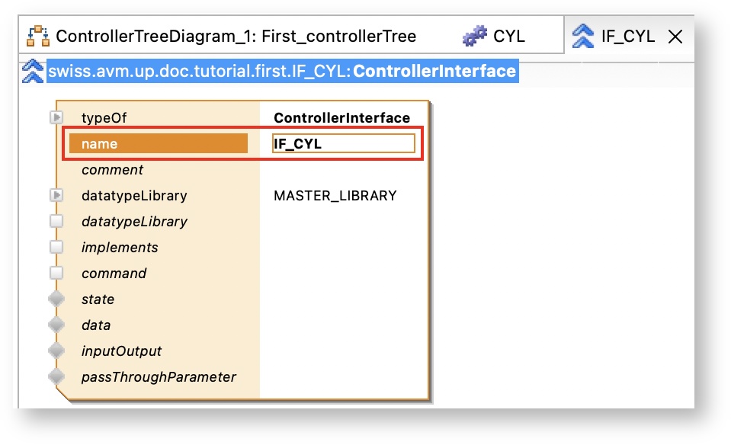Click the IF_CYL interface chevron icon
The image size is (731, 445).
[x=582, y=36]
